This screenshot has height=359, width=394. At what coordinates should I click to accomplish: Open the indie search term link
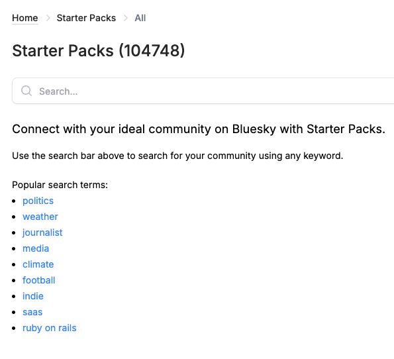(x=33, y=296)
